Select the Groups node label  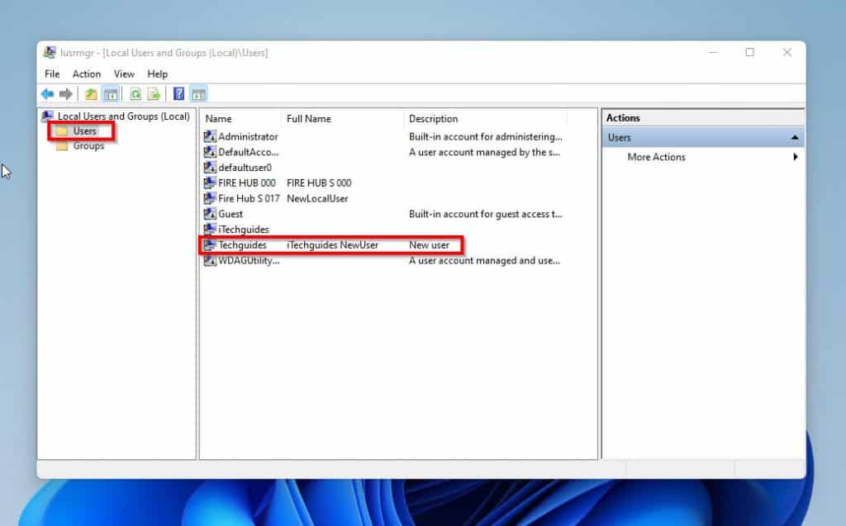pos(88,145)
